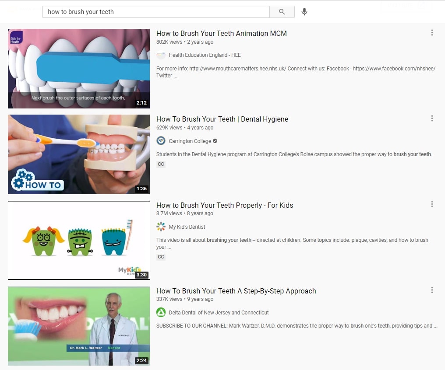The height and width of the screenshot is (370, 445).
Task: Click '802K views • 2 years ago' text
Action: pos(185,42)
